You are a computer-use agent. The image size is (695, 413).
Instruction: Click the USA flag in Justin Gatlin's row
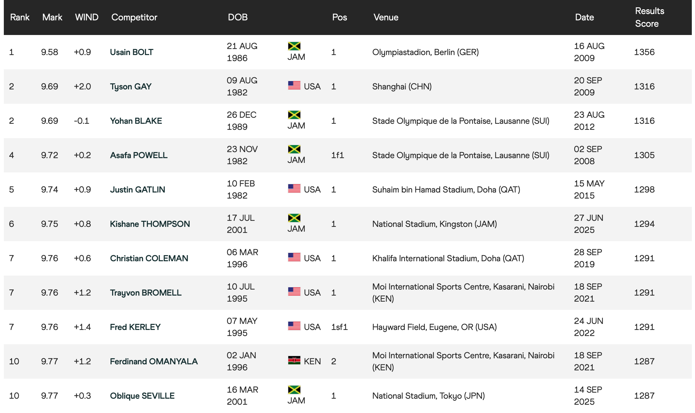pos(294,189)
